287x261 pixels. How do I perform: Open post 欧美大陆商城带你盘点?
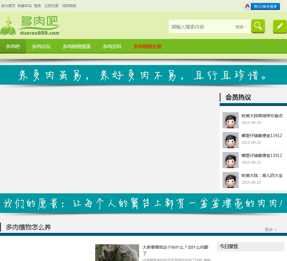click(x=262, y=116)
